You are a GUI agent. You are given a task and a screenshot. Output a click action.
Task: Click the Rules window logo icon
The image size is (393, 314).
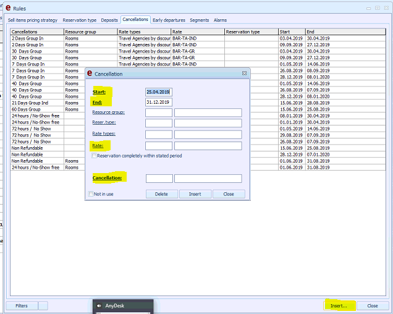pos(7,7)
